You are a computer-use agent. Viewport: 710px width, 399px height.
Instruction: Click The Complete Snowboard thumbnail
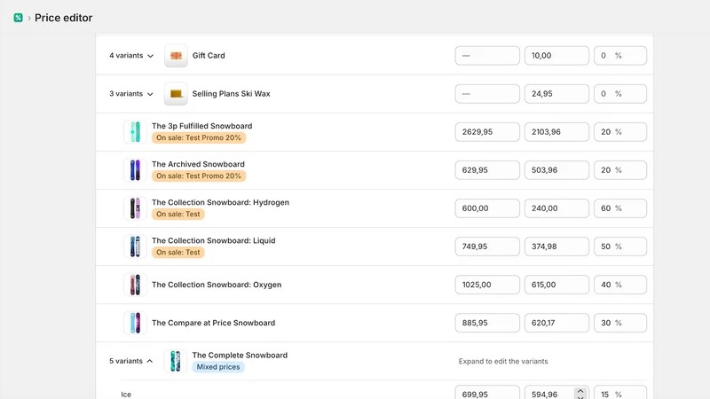click(176, 361)
